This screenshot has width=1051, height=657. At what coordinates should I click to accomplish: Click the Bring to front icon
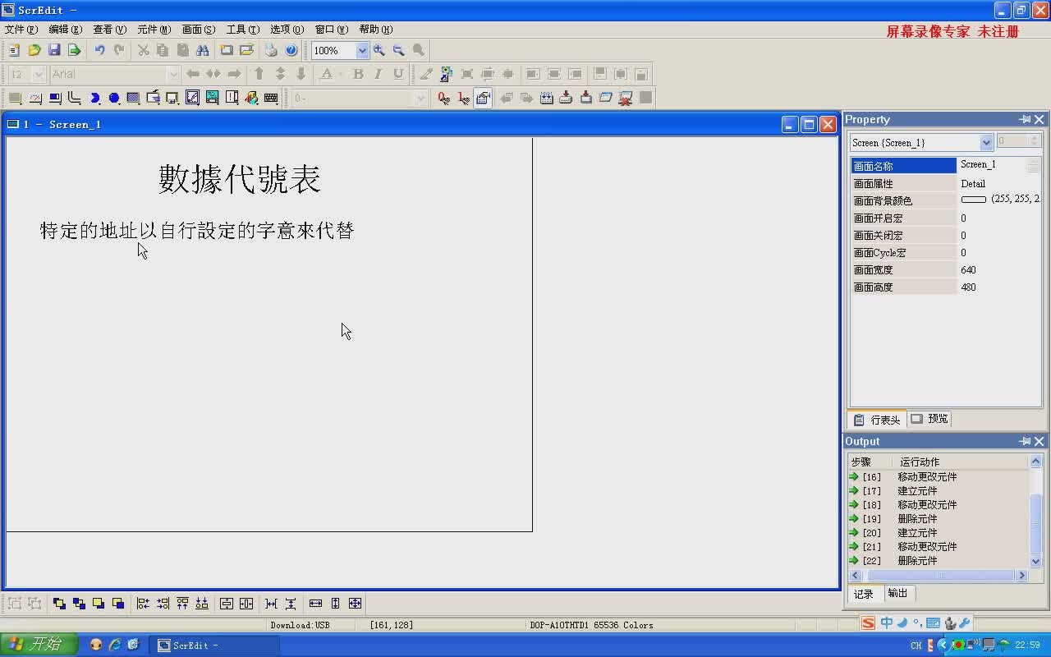click(x=59, y=604)
